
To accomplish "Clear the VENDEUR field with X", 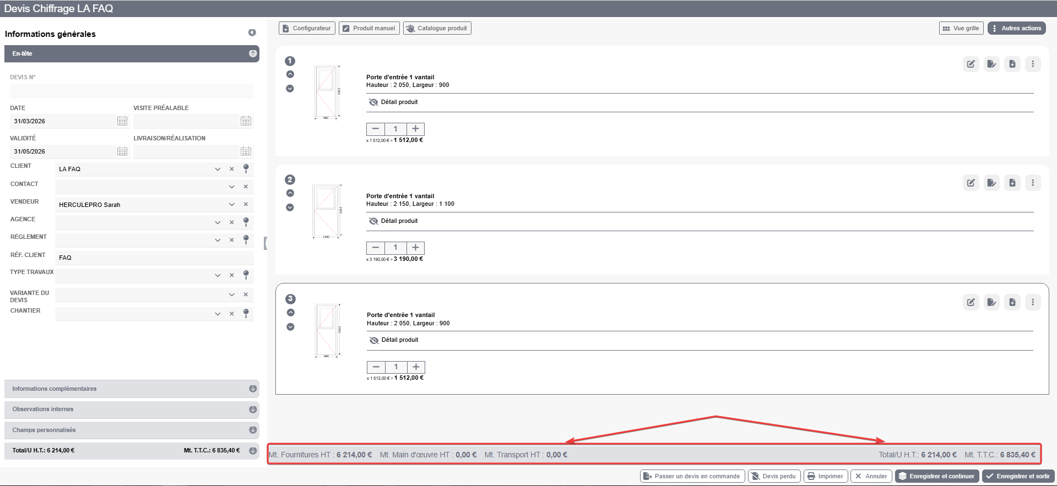I will coord(246,204).
